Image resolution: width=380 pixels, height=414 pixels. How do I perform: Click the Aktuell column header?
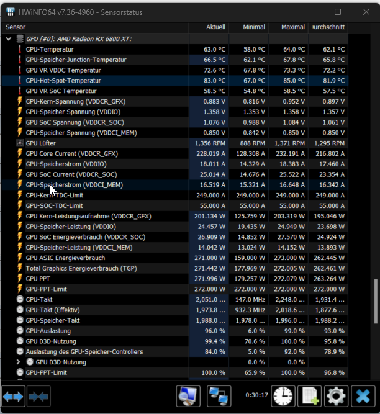pos(209,27)
